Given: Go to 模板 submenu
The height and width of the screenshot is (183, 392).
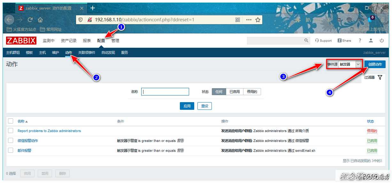Looking at the screenshot, I should [29, 53].
